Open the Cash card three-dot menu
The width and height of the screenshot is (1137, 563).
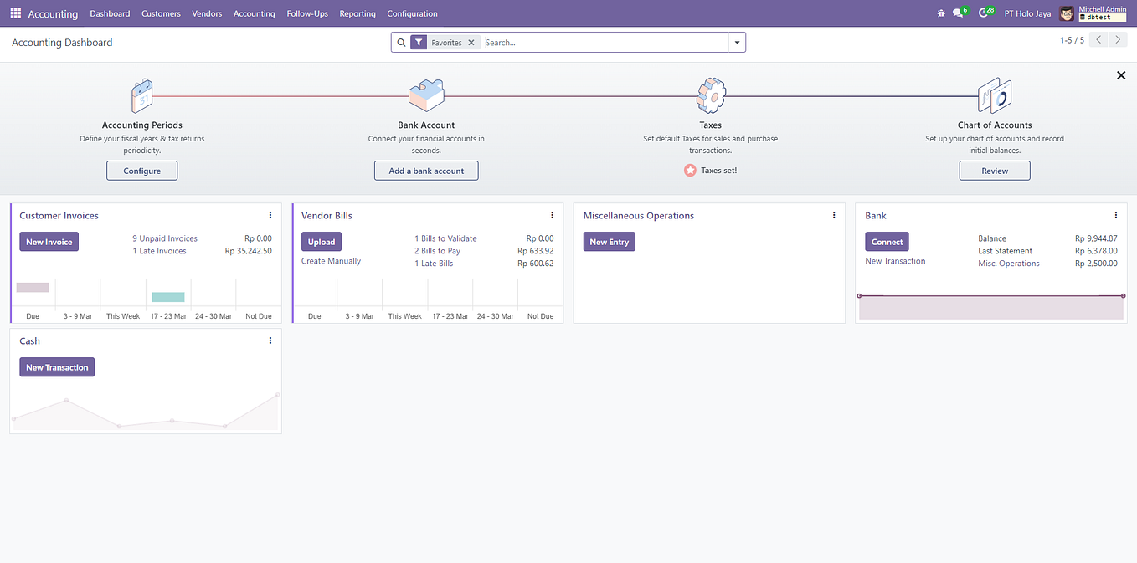click(270, 340)
